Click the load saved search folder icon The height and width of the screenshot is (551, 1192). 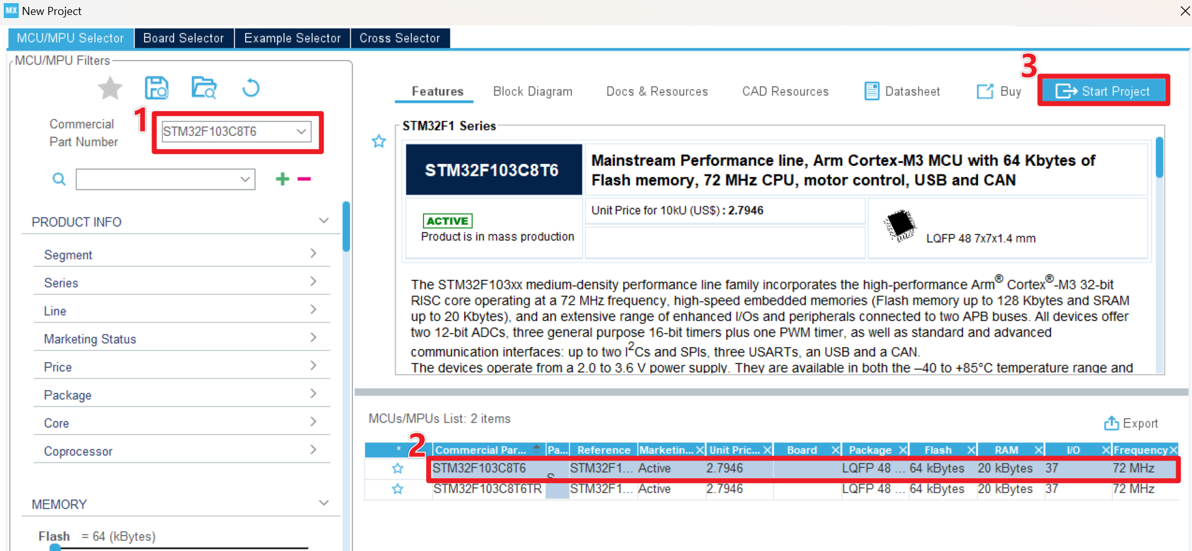click(204, 88)
